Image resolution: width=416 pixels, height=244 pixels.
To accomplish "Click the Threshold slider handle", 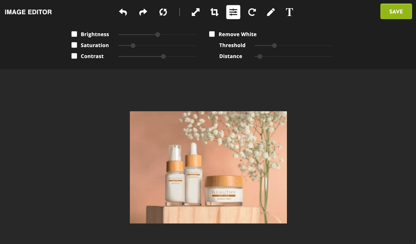I will [x=274, y=45].
